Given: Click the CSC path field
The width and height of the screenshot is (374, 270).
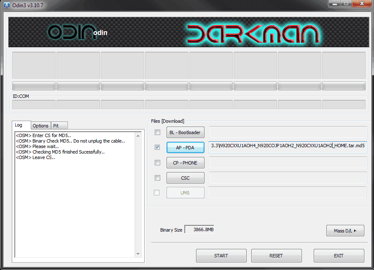Looking at the screenshot, I should click(x=288, y=178).
